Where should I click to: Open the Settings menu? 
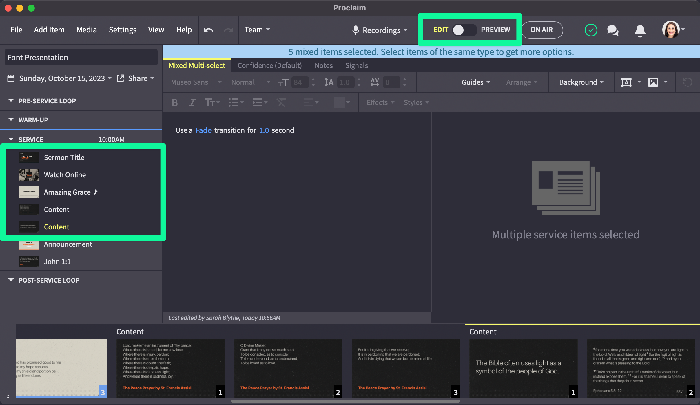pyautogui.click(x=123, y=30)
